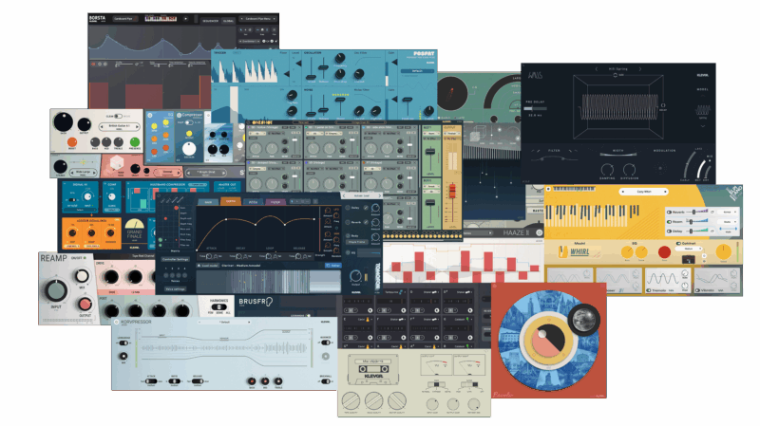Screen dimensions: 760x426
Task: Open the Default preset dropdown in Korvpressor
Action: (224, 322)
